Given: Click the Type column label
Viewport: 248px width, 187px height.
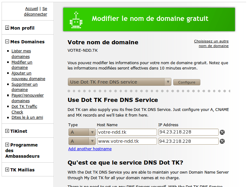Looking at the screenshot, I should tap(73, 125).
